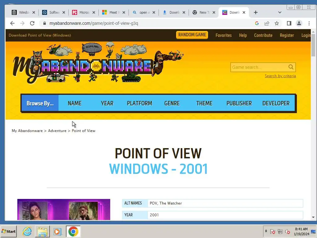Close the 'Windo' tab
This screenshot has width=317, height=238.
[34, 12]
